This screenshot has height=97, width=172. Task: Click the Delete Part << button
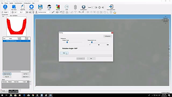coord(26,77)
